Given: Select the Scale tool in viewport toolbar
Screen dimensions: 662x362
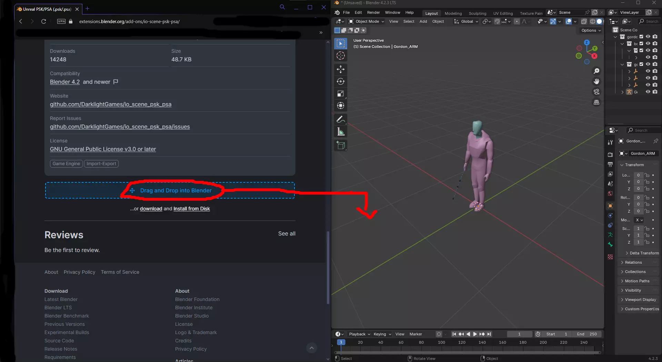Looking at the screenshot, I should (341, 94).
